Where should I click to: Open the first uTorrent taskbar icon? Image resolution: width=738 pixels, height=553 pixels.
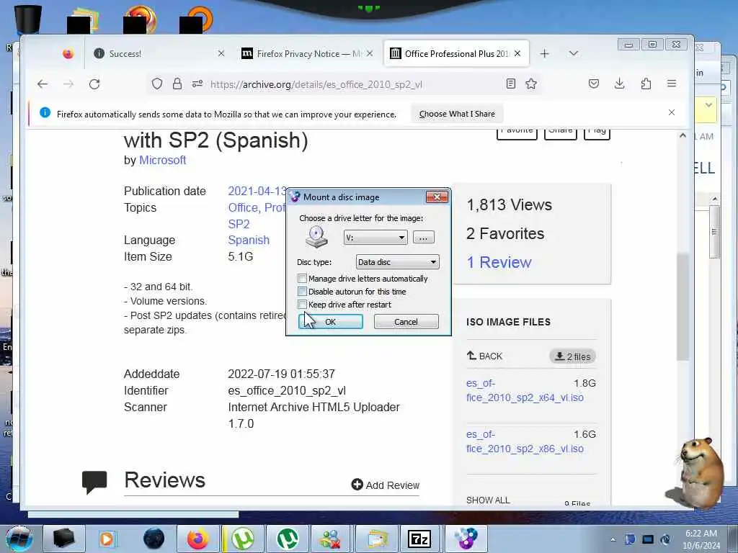tap(243, 539)
